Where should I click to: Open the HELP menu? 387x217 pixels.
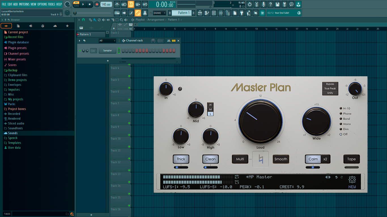59,4
